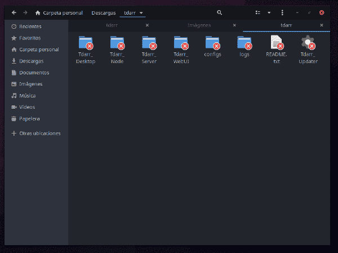
Task: Open Carpeta personal in sidebar
Action: click(x=36, y=50)
